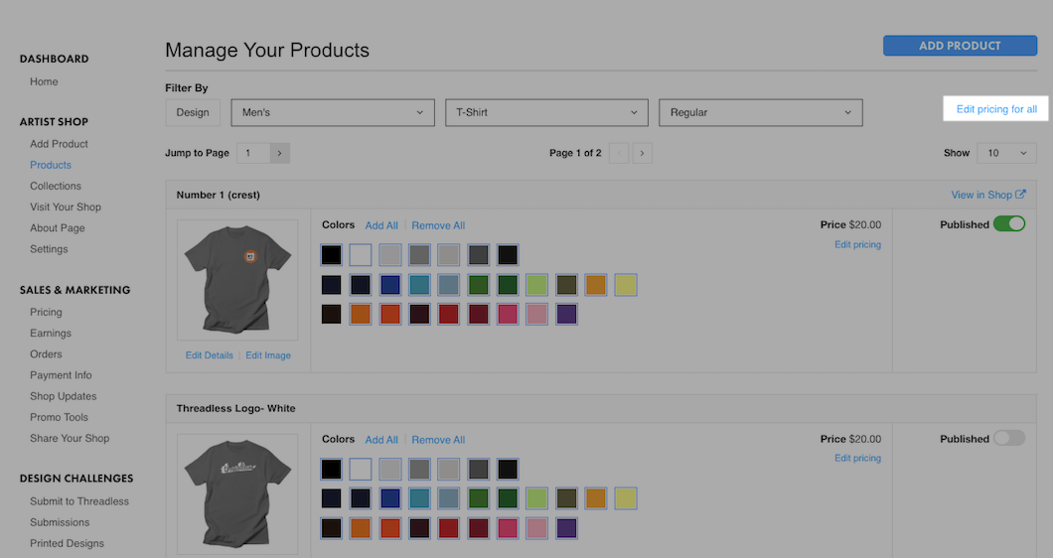
Task: Click the Jump to Page go arrow
Action: 279,153
